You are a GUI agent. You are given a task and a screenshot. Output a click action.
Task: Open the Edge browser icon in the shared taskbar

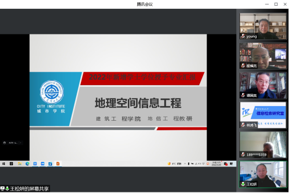click(27, 163)
